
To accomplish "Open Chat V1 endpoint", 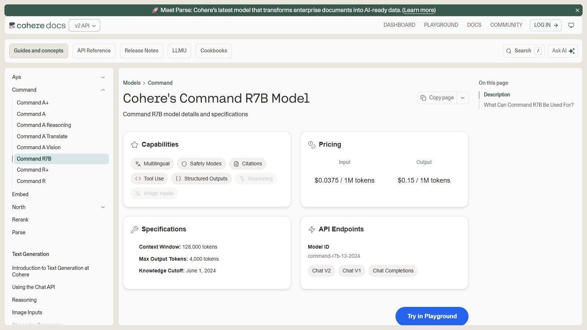I will (x=351, y=271).
